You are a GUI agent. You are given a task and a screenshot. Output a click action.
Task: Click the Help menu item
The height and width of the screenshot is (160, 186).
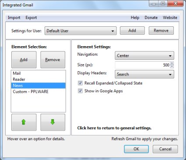135,18
